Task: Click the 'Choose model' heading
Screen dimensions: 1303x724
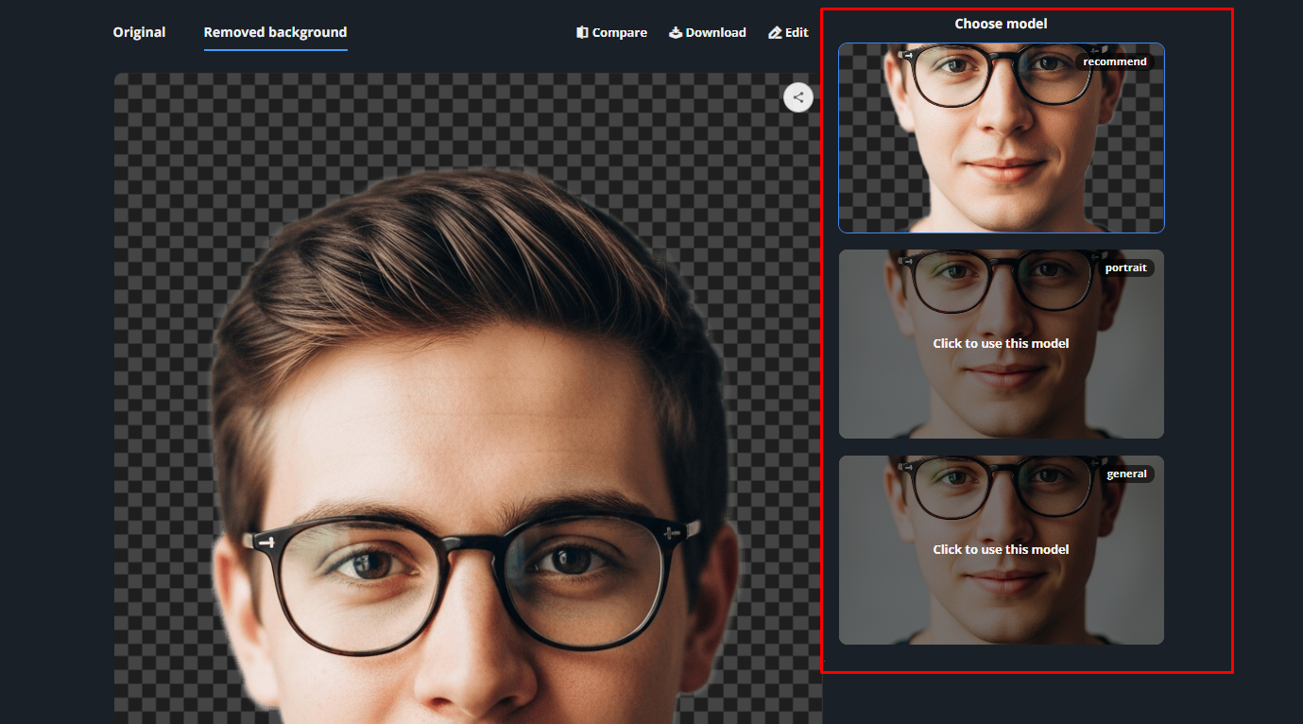Action: [1001, 24]
